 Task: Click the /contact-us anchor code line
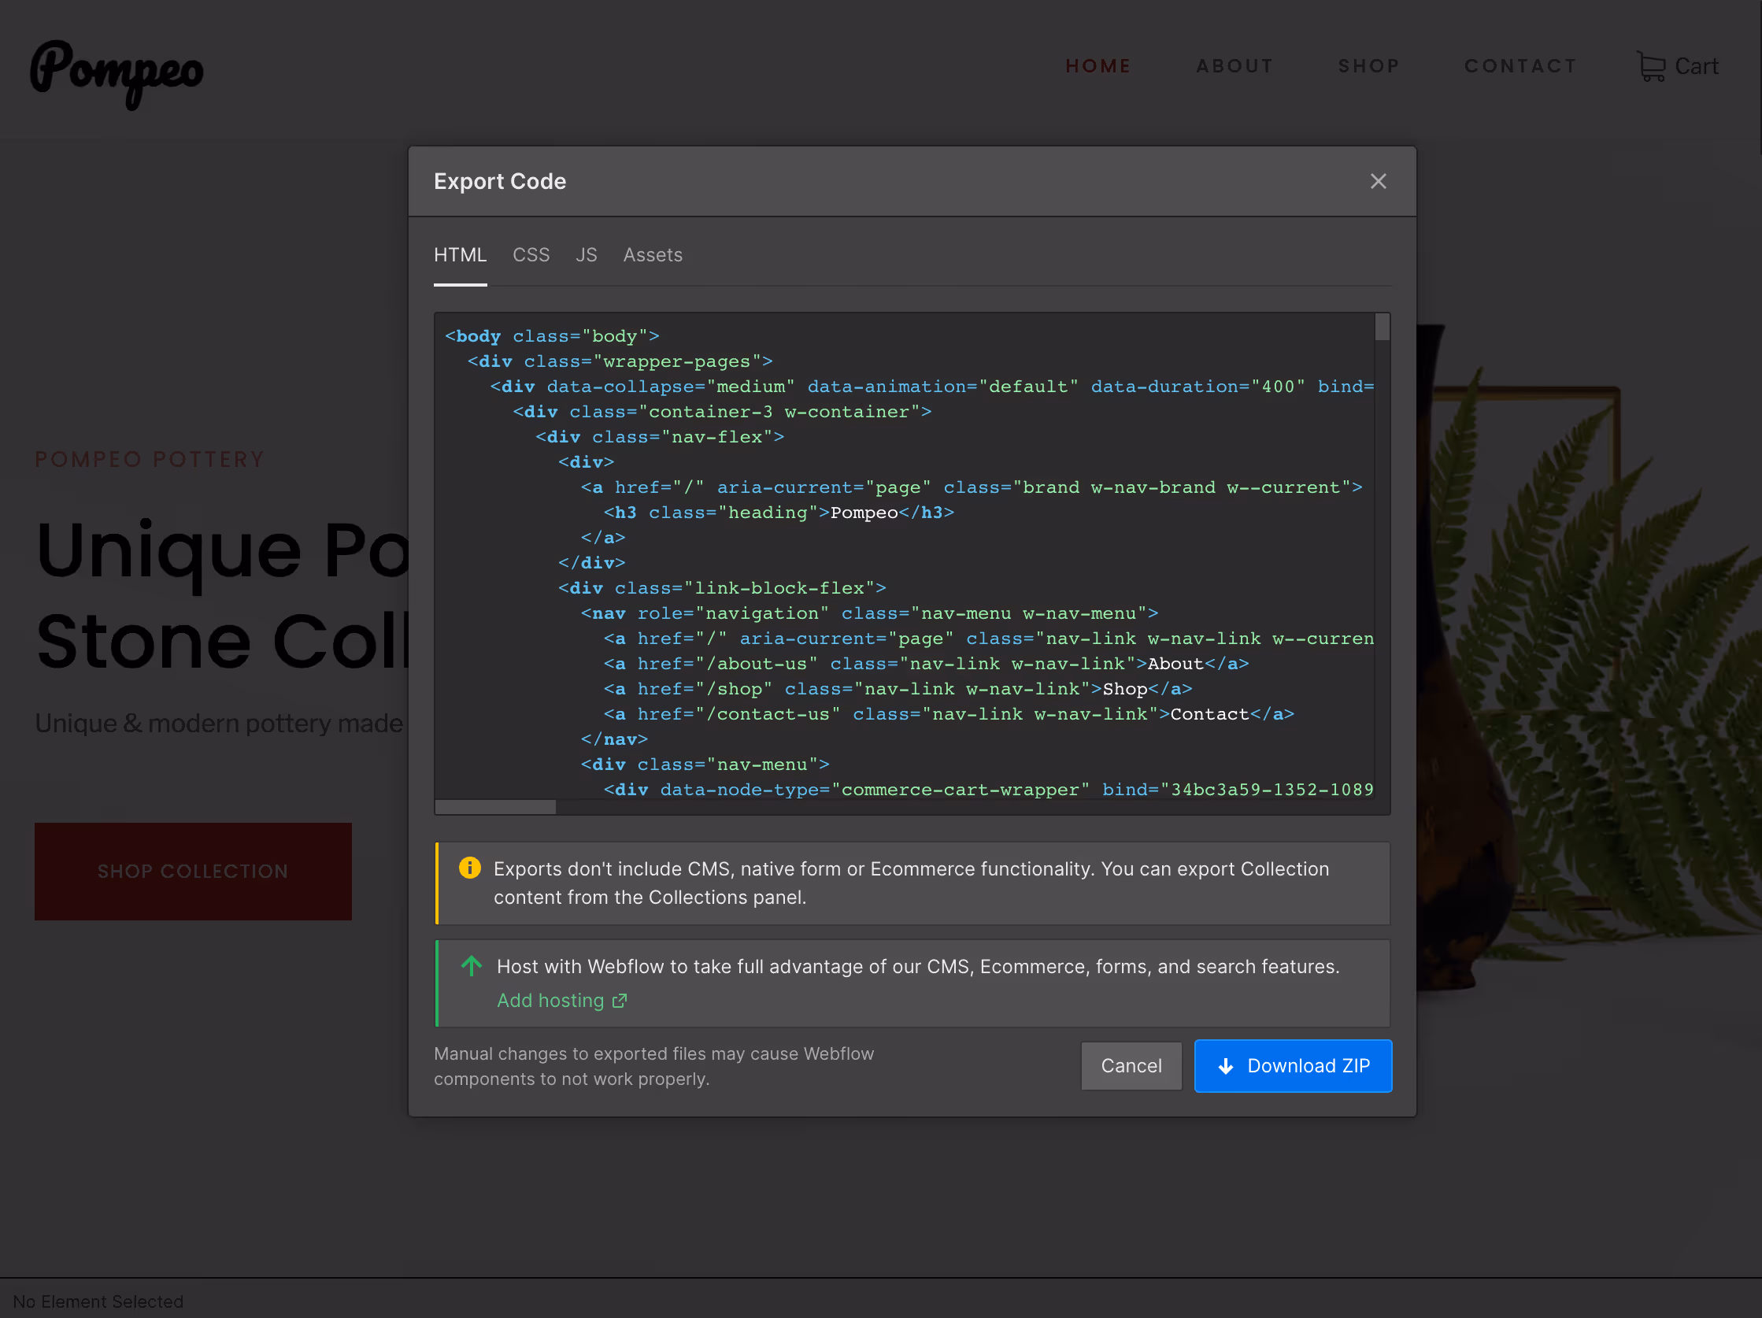[x=949, y=714]
